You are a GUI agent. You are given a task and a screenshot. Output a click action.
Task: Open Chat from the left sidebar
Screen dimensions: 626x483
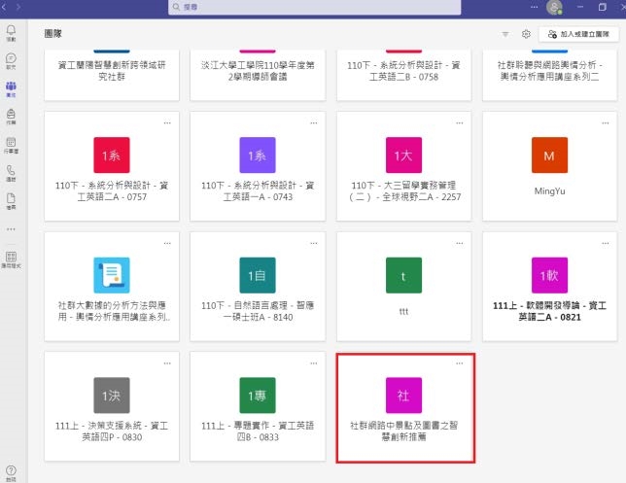click(11, 61)
